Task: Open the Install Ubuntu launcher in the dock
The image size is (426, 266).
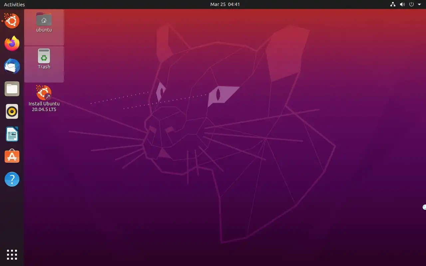Action: (x=12, y=21)
